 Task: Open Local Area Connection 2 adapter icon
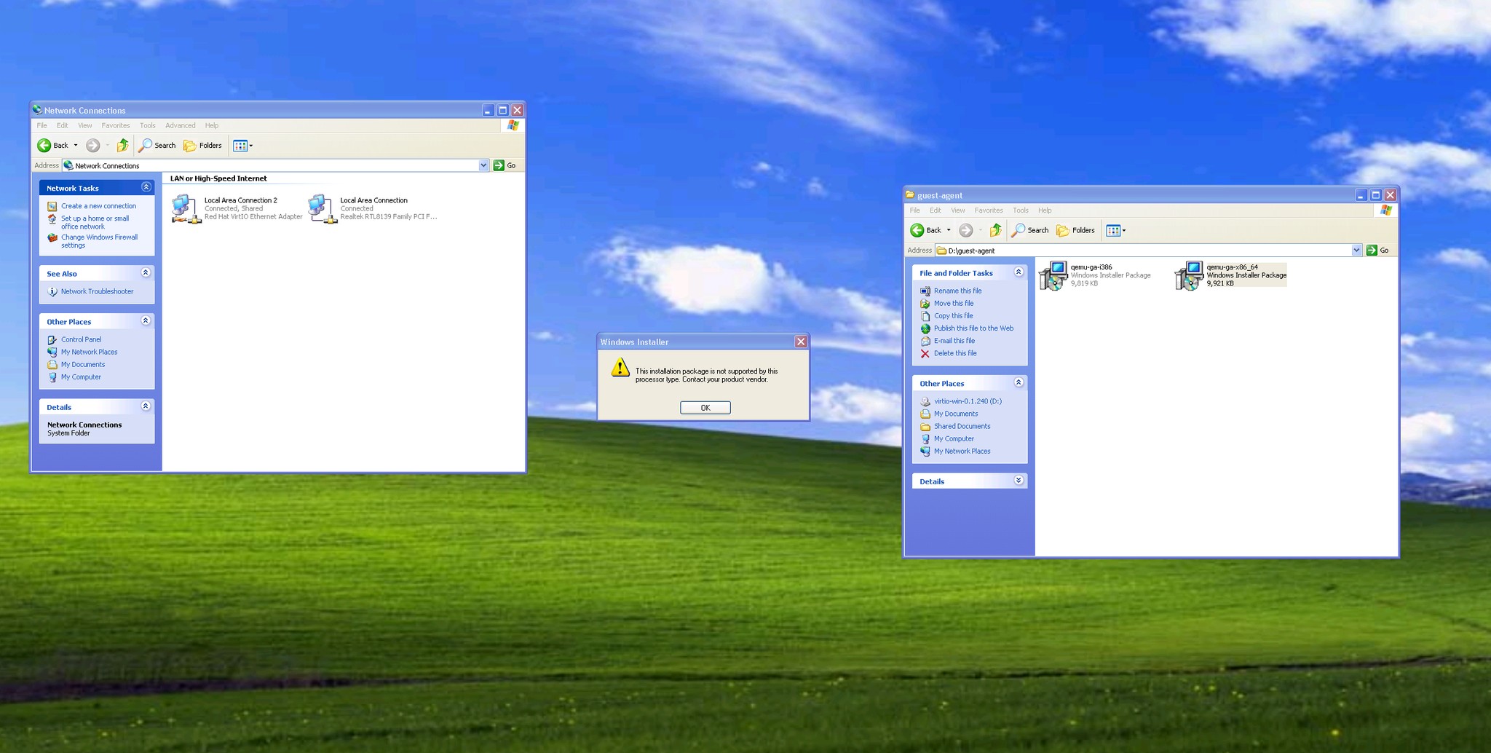[186, 208]
